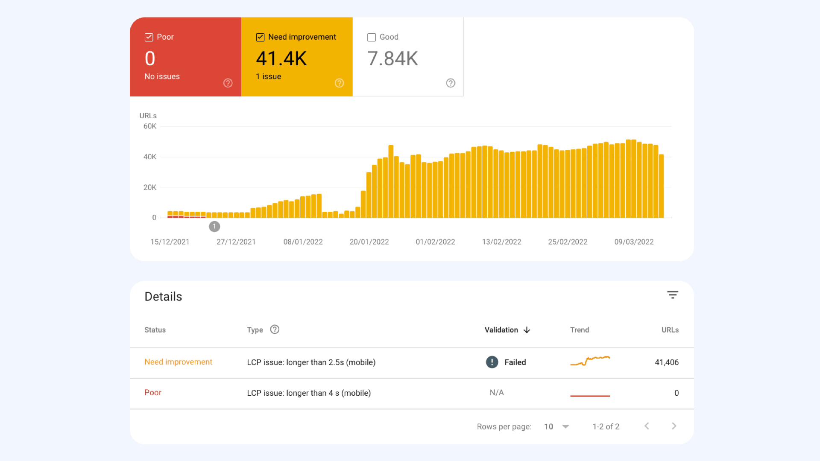Screen dimensions: 820x461
Task: Click the next page arrow in pagination
Action: tap(674, 426)
